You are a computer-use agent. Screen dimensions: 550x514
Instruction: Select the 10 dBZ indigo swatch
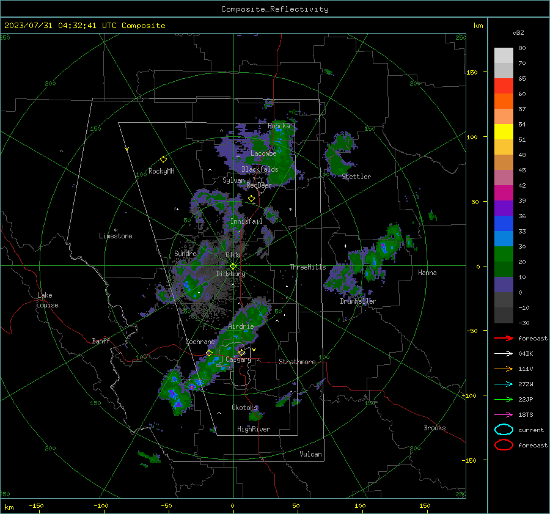coord(504,285)
